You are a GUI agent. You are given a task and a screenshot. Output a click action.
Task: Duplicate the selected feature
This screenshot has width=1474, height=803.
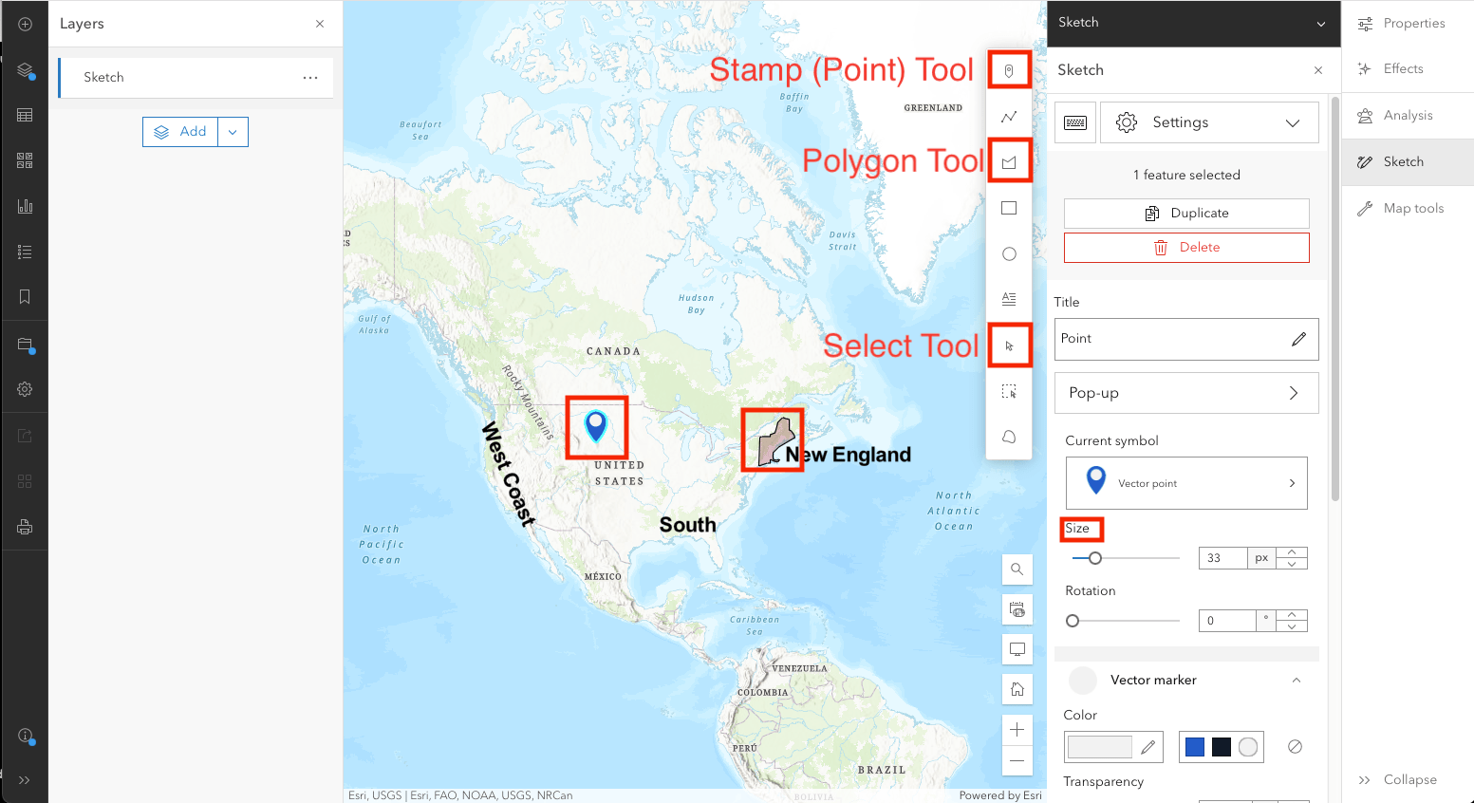(x=1186, y=214)
